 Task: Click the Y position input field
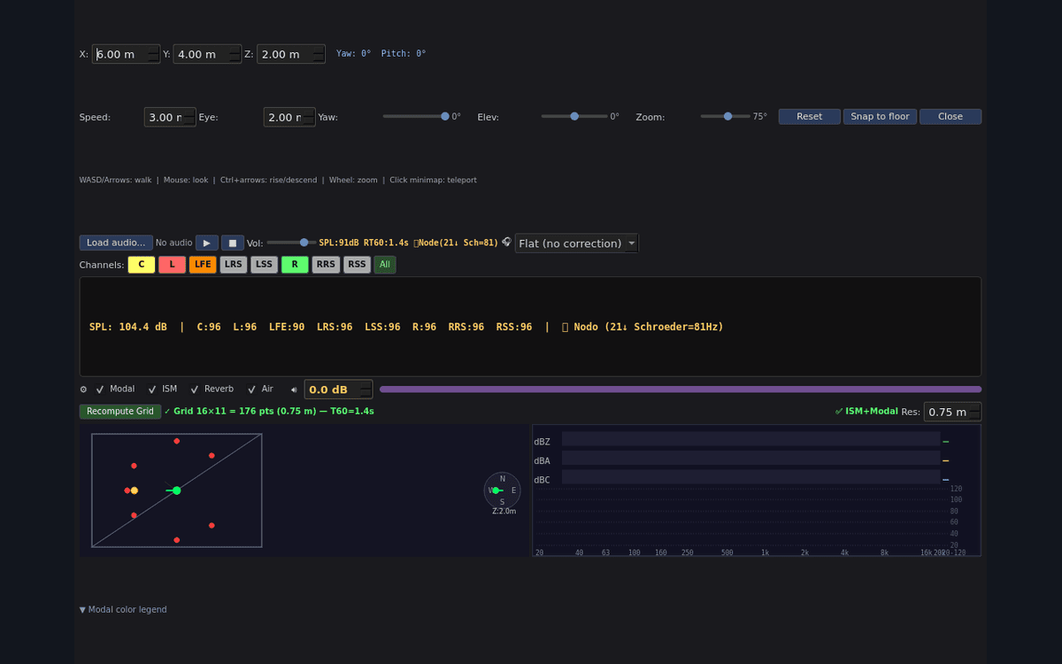point(207,54)
